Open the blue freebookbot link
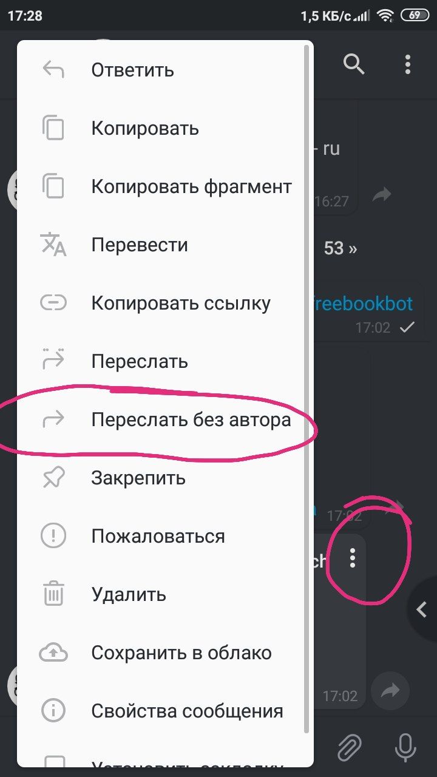Image resolution: width=437 pixels, height=777 pixels. (363, 304)
